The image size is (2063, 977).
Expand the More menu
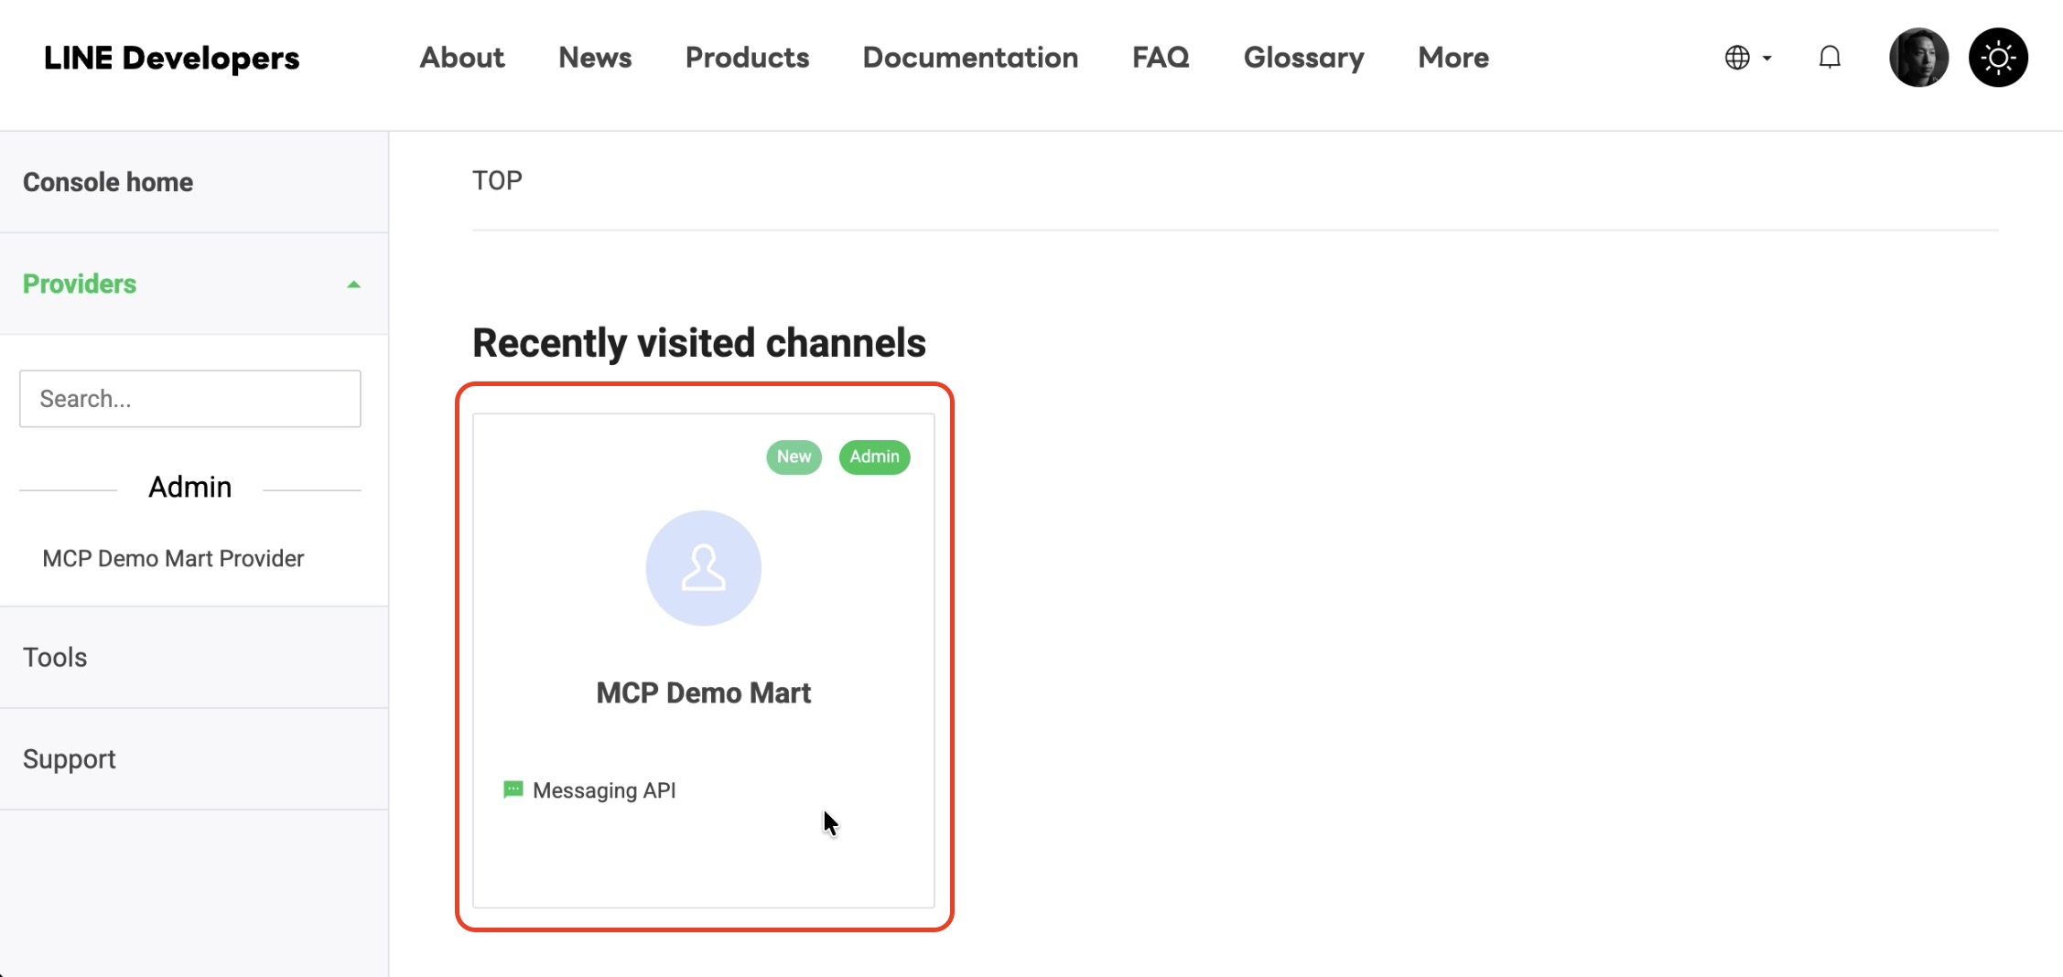pos(1453,58)
